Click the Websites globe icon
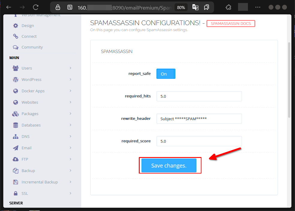The image size is (295, 211). coord(16,102)
